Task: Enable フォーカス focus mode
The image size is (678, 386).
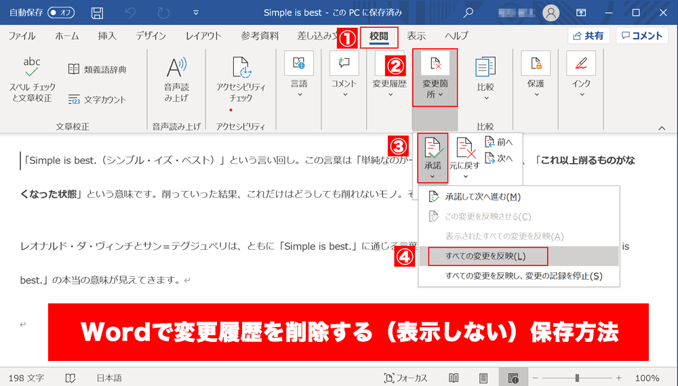Action: pyautogui.click(x=405, y=379)
